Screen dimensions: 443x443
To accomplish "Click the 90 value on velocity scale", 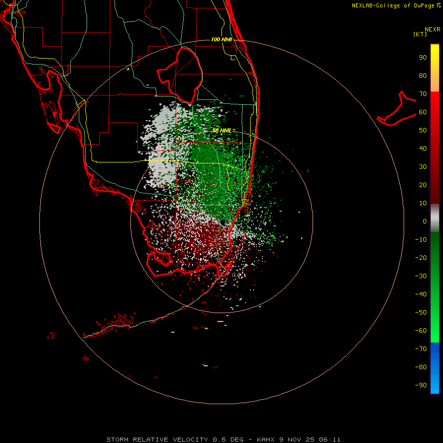I will [423, 58].
